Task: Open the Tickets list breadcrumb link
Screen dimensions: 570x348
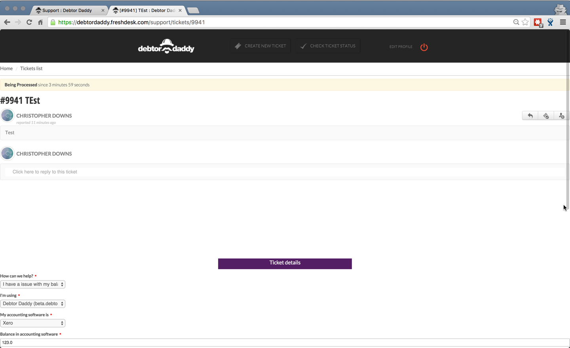Action: 31,68
